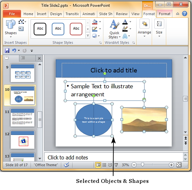Apply the blue outline Abc shape style
This screenshot has width=192, height=190.
(x=58, y=29)
